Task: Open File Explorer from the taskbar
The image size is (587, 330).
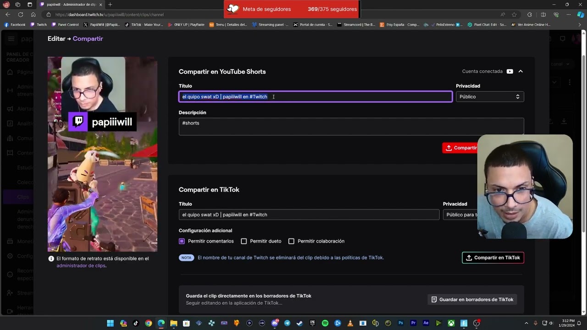Action: (x=174, y=323)
